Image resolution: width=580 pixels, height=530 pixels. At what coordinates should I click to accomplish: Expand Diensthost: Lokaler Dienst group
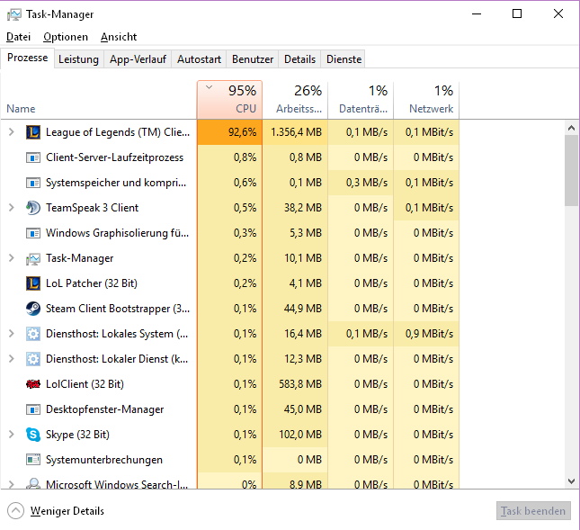(x=12, y=359)
